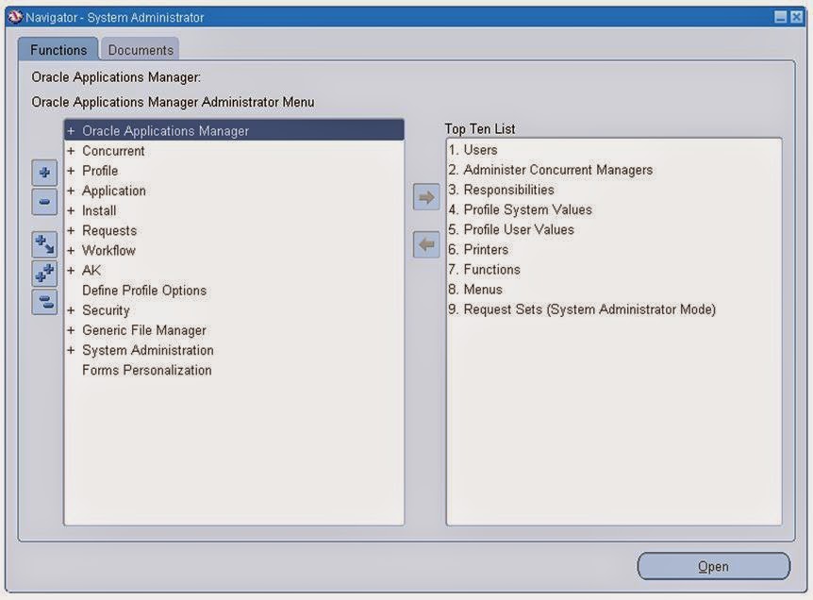Screen dimensions: 813x600
Task: Expand the Oracle Applications Manager node
Action: tap(71, 131)
